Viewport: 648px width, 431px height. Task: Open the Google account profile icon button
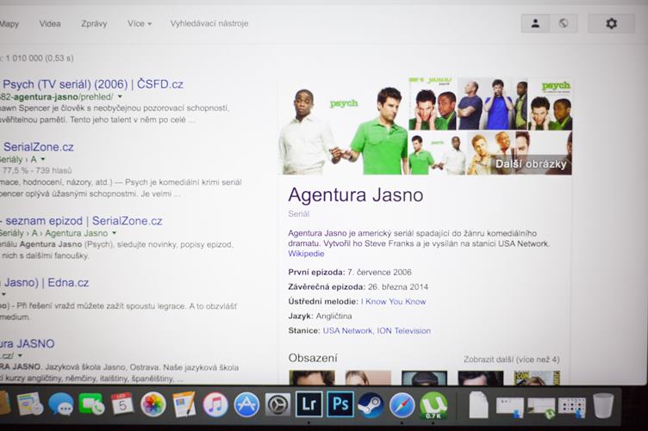point(535,23)
